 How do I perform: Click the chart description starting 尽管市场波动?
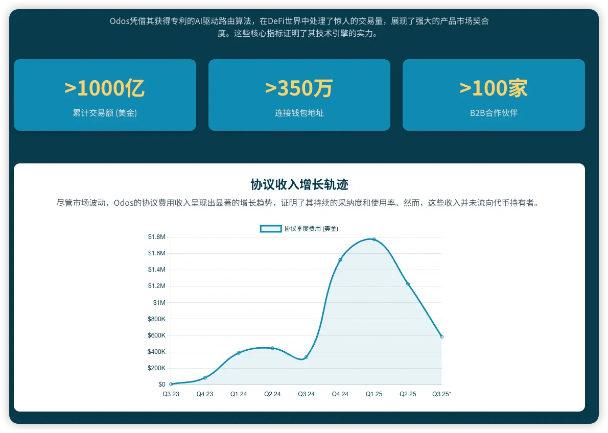coord(299,203)
